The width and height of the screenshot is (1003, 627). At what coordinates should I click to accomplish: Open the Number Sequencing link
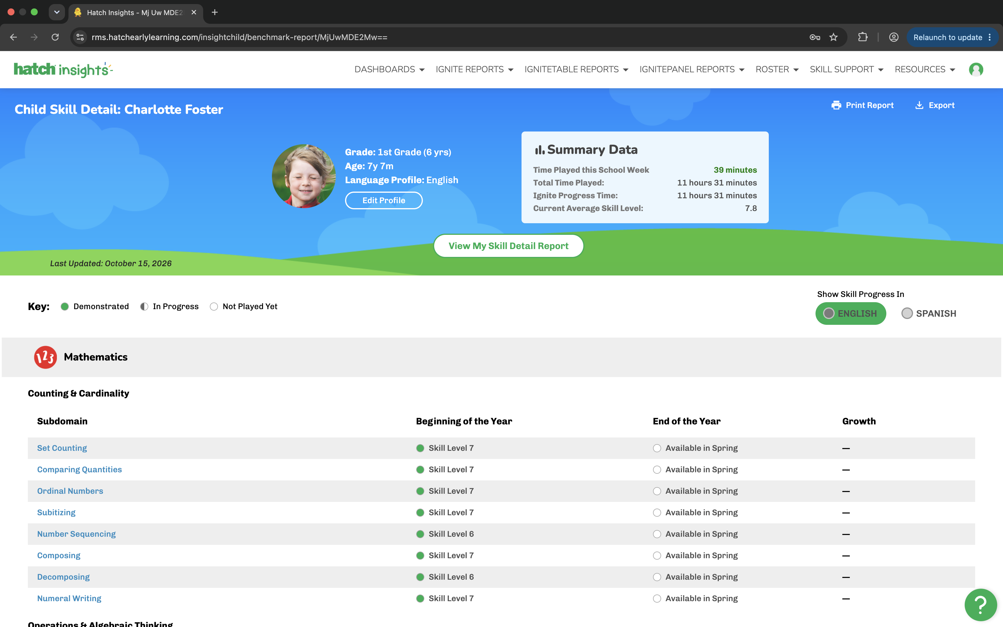76,534
